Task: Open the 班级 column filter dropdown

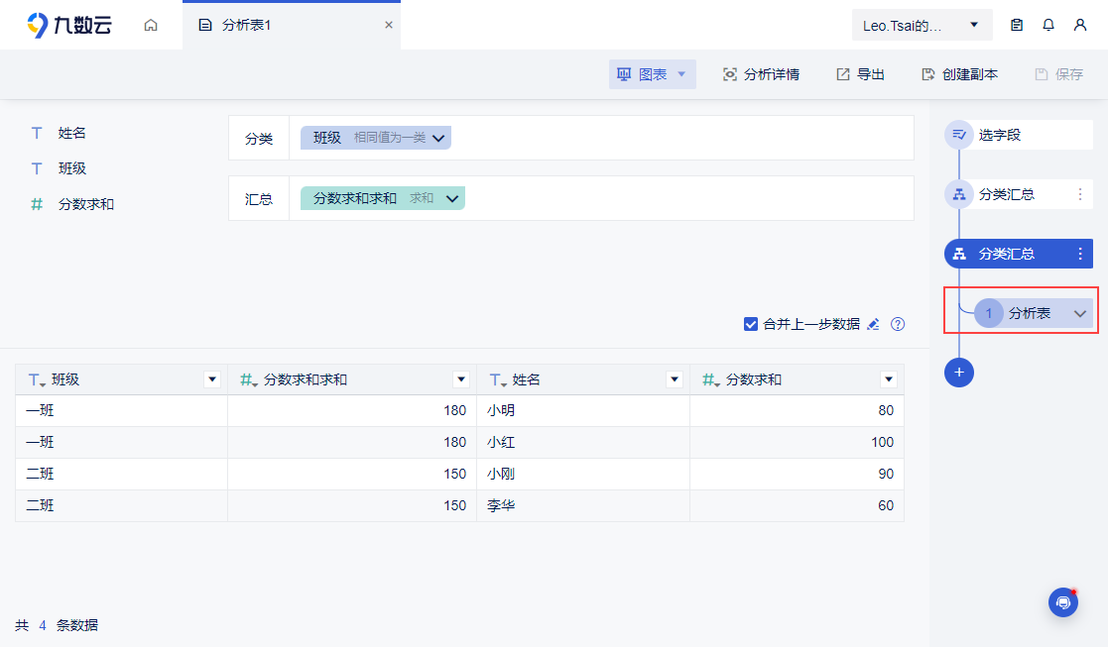Action: (x=212, y=379)
